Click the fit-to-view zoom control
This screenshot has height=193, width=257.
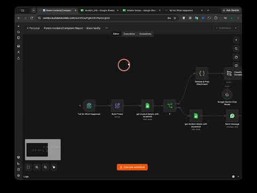pos(28,167)
